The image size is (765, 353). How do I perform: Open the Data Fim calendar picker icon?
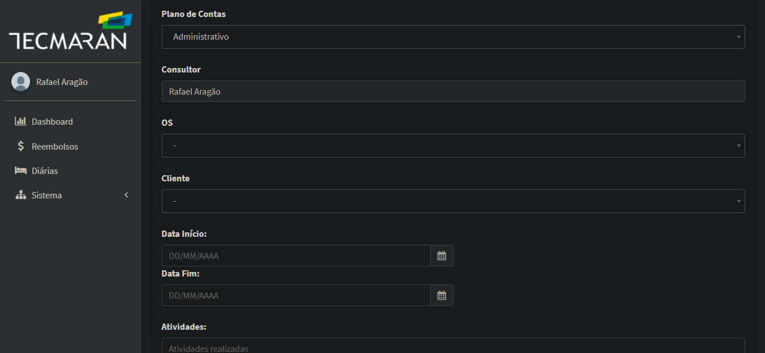[x=442, y=295]
